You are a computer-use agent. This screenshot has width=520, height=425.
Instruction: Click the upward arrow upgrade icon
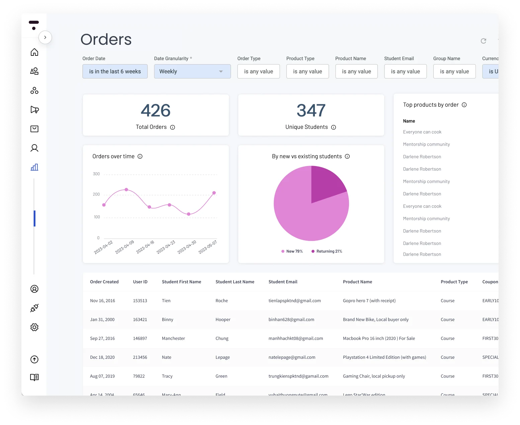(34, 360)
